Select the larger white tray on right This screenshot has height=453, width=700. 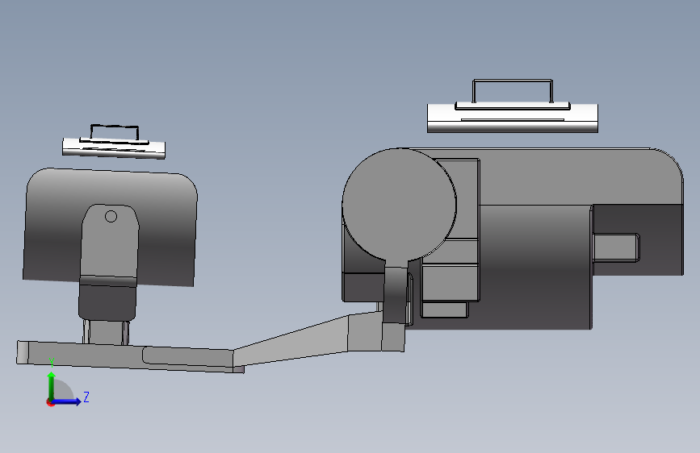pos(513,118)
